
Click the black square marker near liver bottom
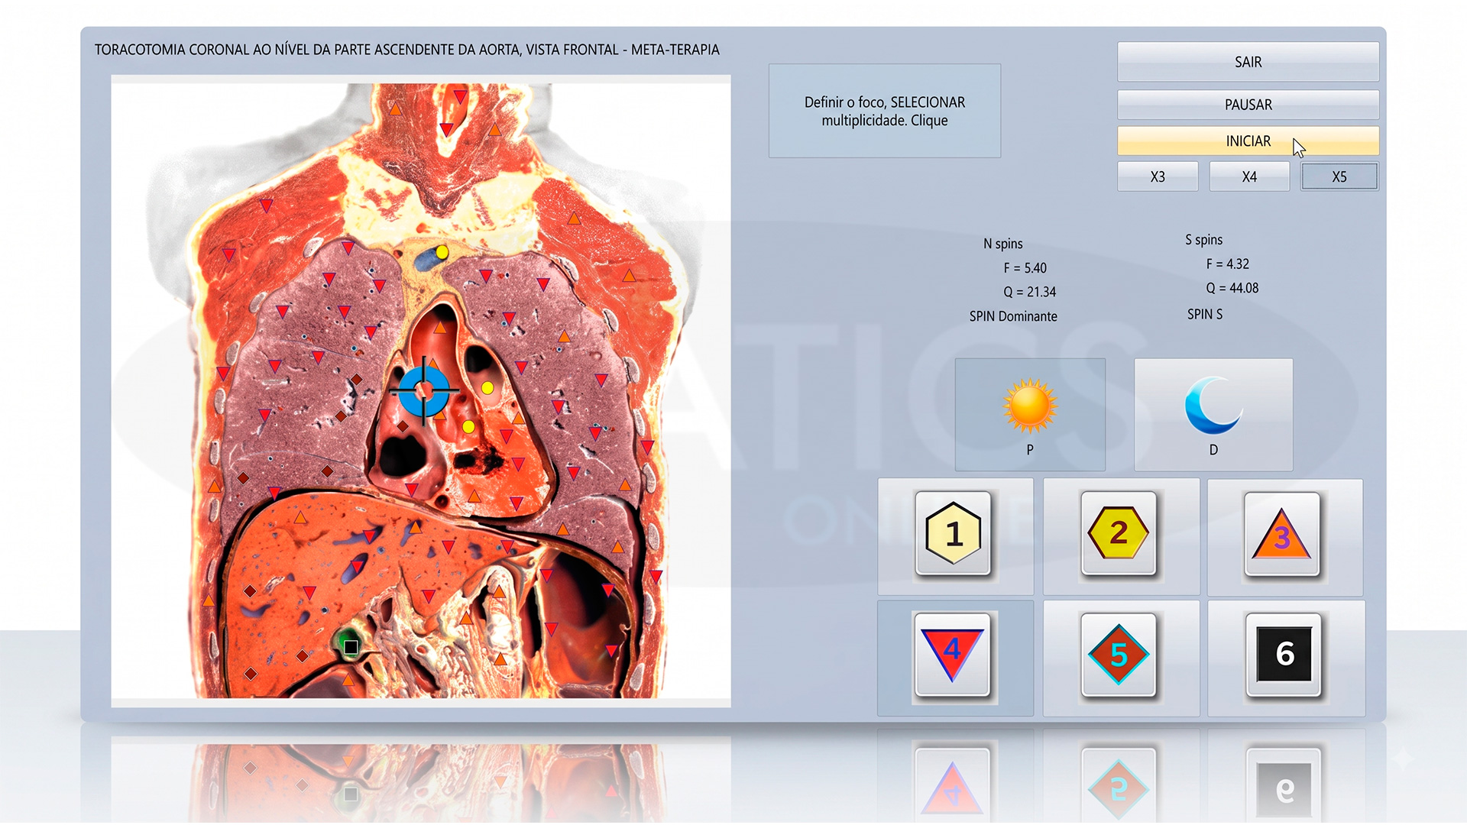[x=351, y=647]
